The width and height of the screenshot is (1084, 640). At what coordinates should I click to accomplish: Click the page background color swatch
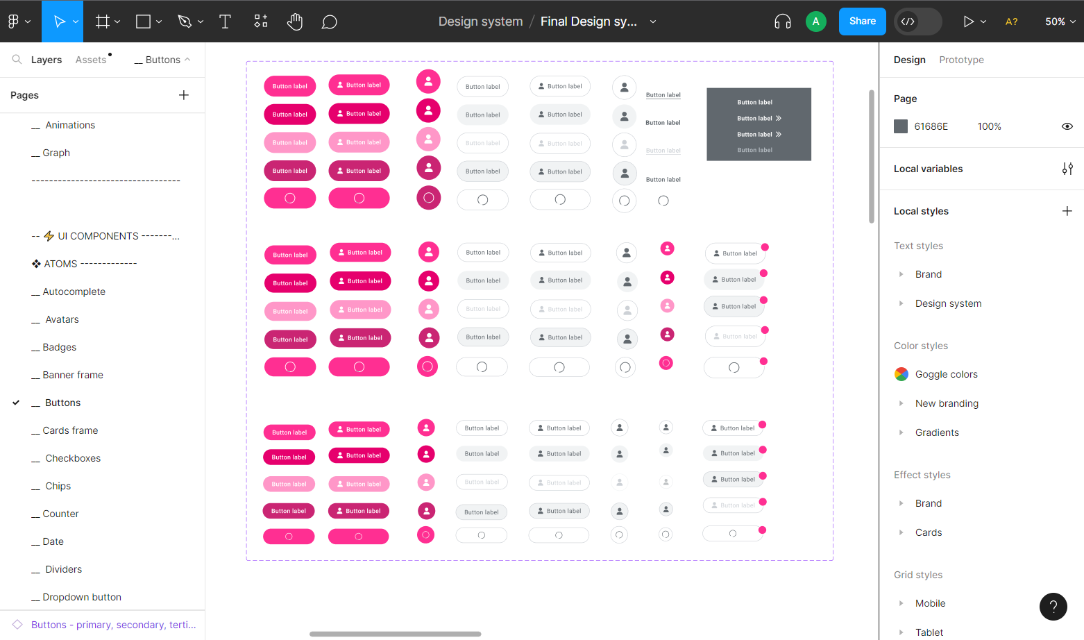click(901, 126)
